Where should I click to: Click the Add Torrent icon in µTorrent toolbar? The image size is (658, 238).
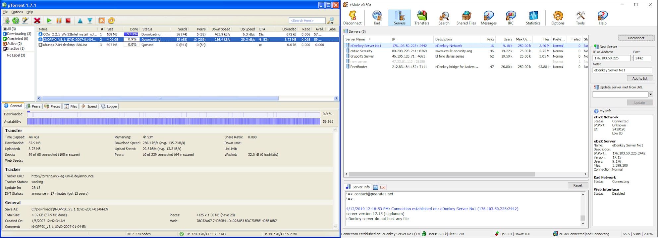point(6,20)
